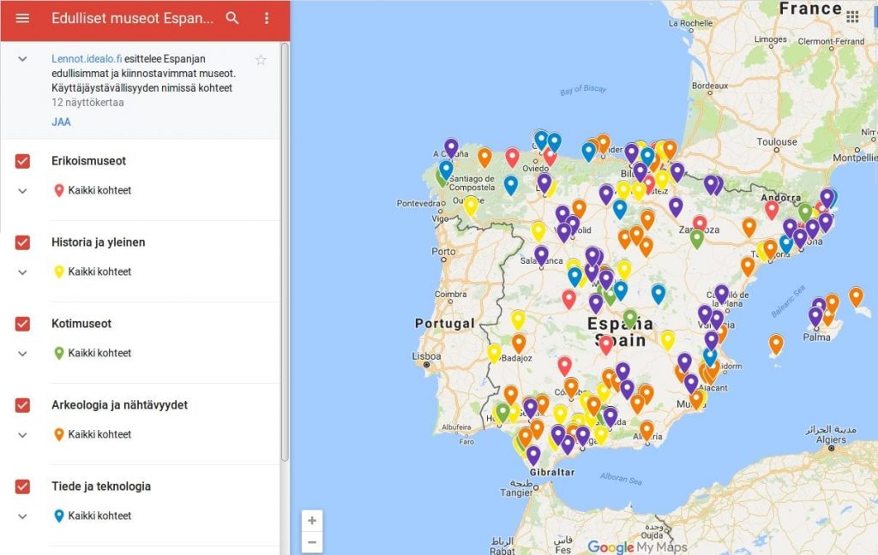Click the search magnifier icon

tap(232, 19)
